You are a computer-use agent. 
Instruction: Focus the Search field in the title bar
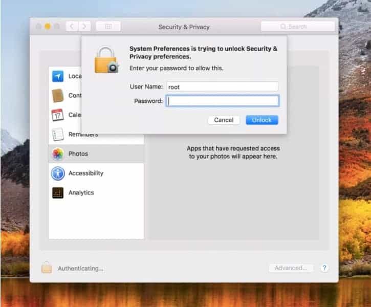297,27
